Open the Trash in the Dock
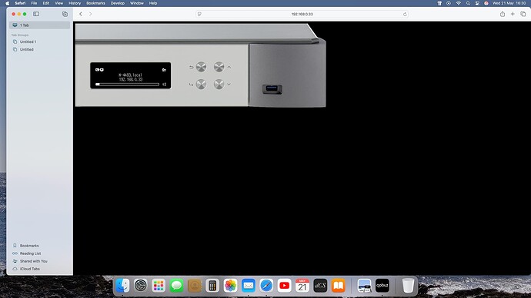Image resolution: width=531 pixels, height=298 pixels. (408, 286)
